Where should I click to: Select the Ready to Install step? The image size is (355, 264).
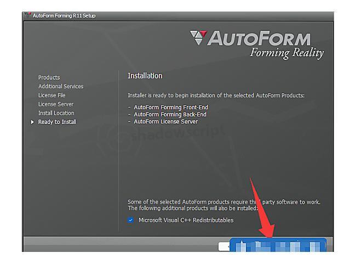[x=57, y=122]
